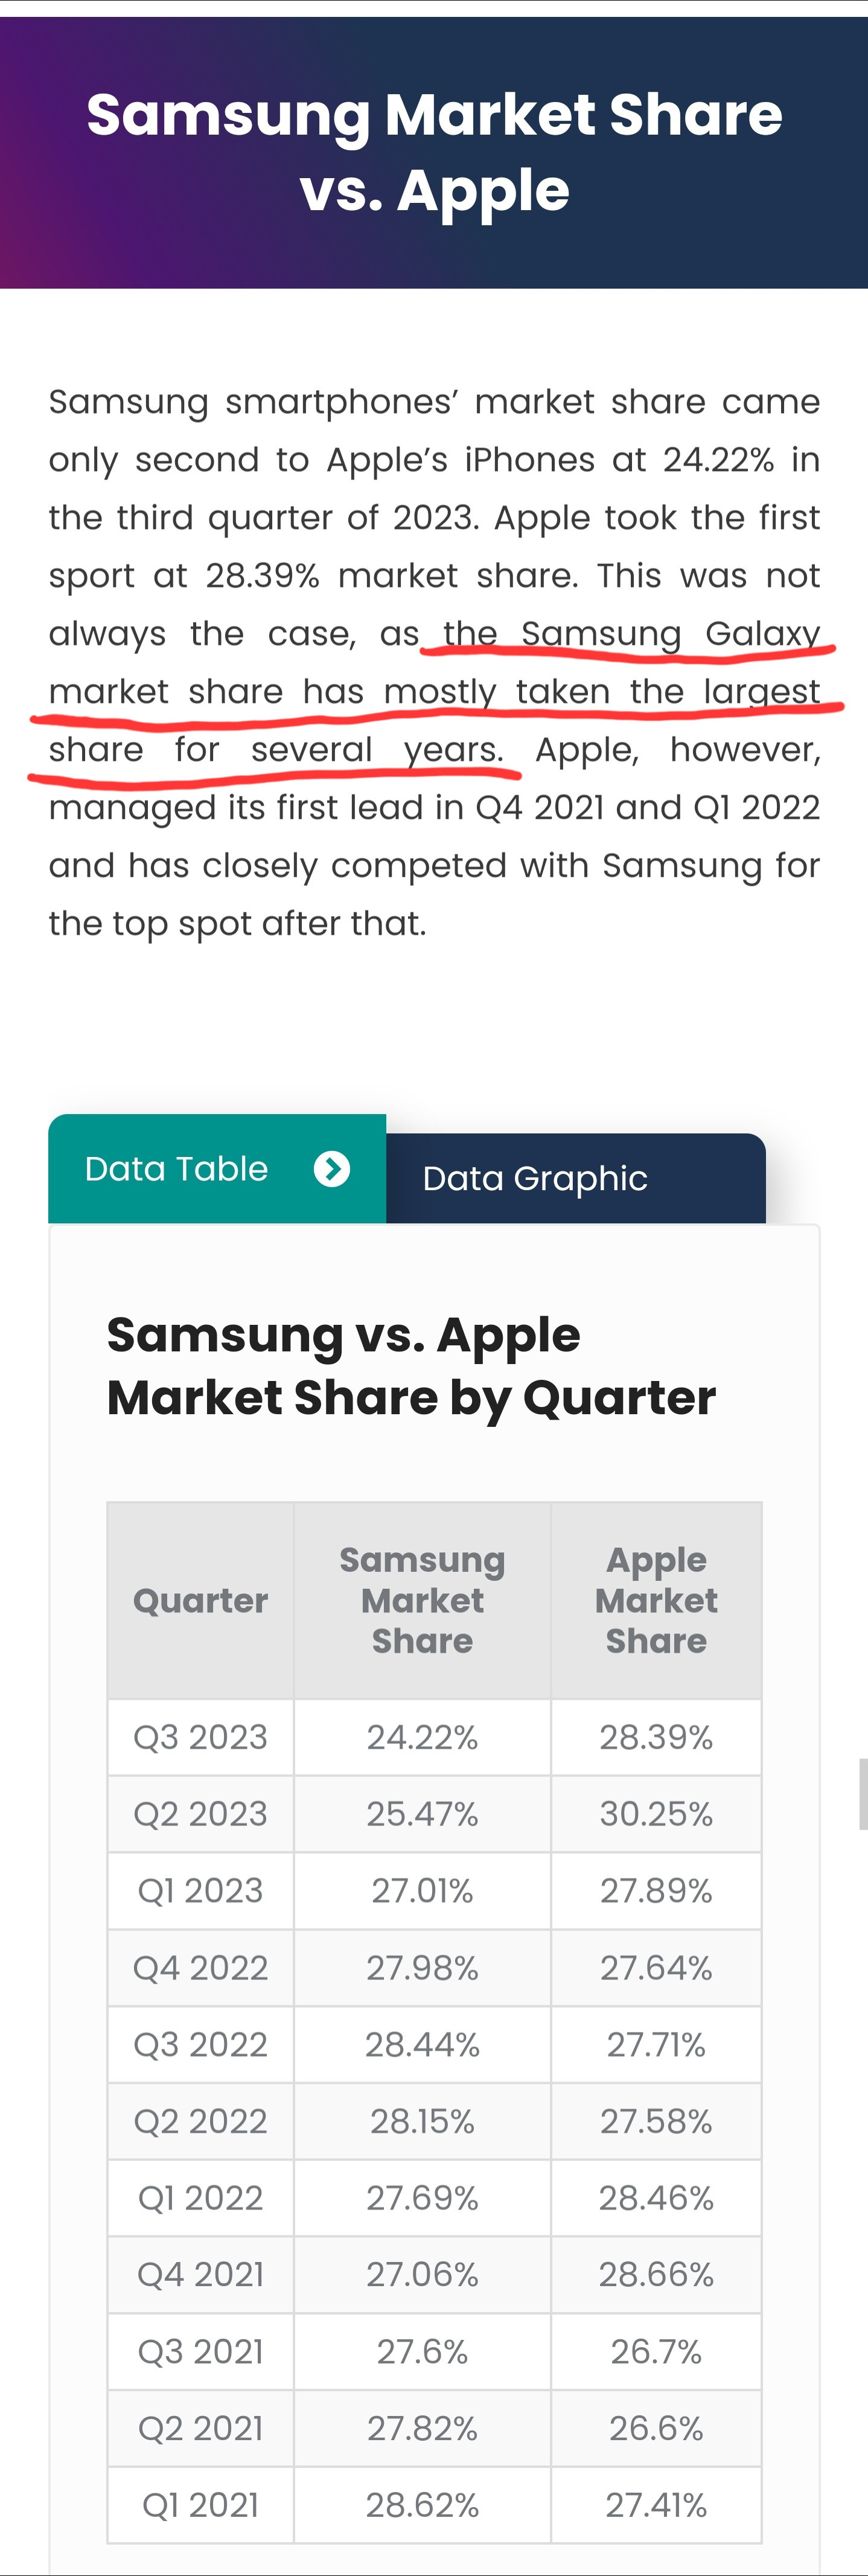This screenshot has height=2576, width=868.
Task: Click the "Samsung Market Share vs. Apple" banner title
Action: pyautogui.click(x=434, y=152)
